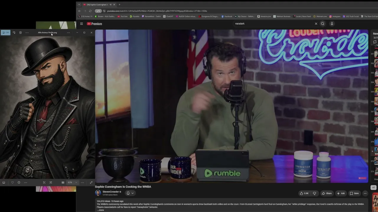Click the YouTube search magnifier button
The image size is (378, 212).
tap(322, 24)
